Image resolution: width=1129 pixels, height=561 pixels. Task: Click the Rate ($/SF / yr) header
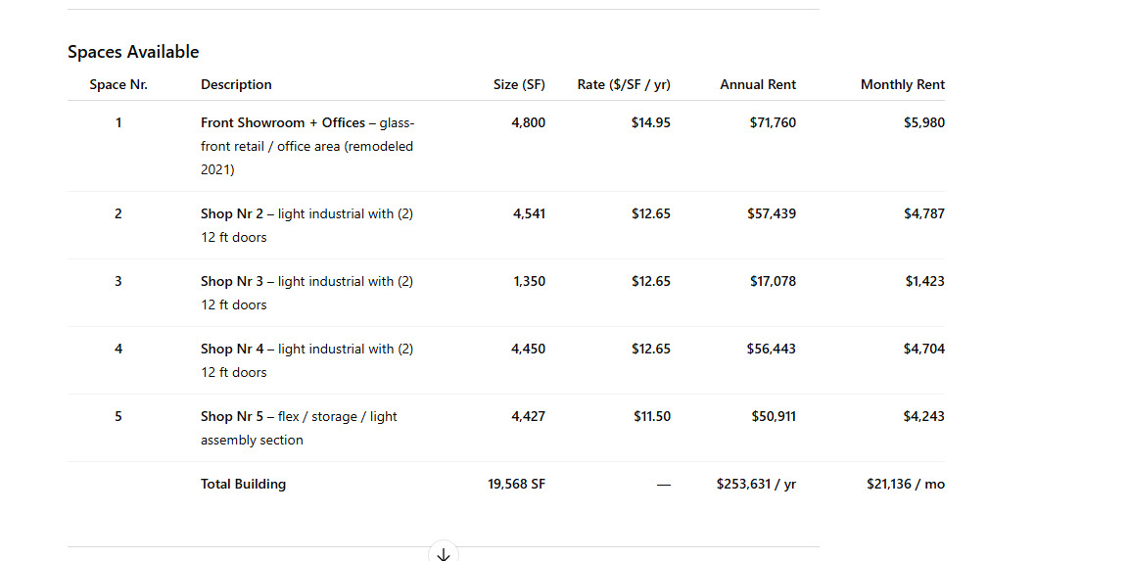coord(624,84)
